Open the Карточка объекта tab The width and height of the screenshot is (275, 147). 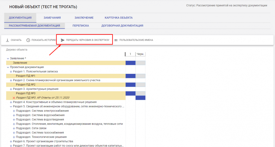[x=119, y=18]
